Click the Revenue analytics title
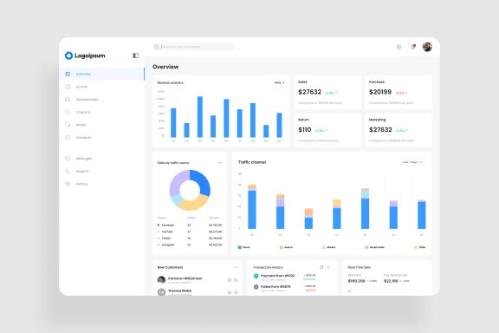 (x=171, y=82)
